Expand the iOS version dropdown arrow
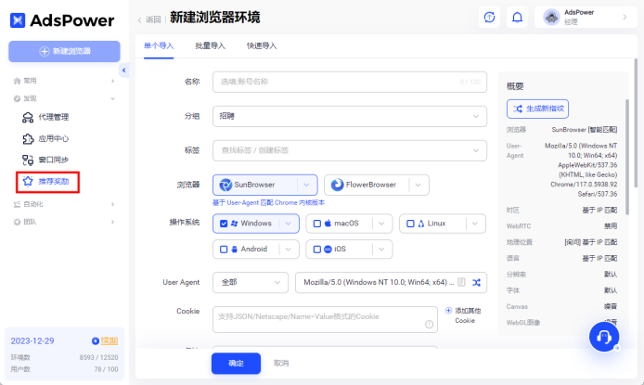This screenshot has height=385, width=644. tap(381, 250)
